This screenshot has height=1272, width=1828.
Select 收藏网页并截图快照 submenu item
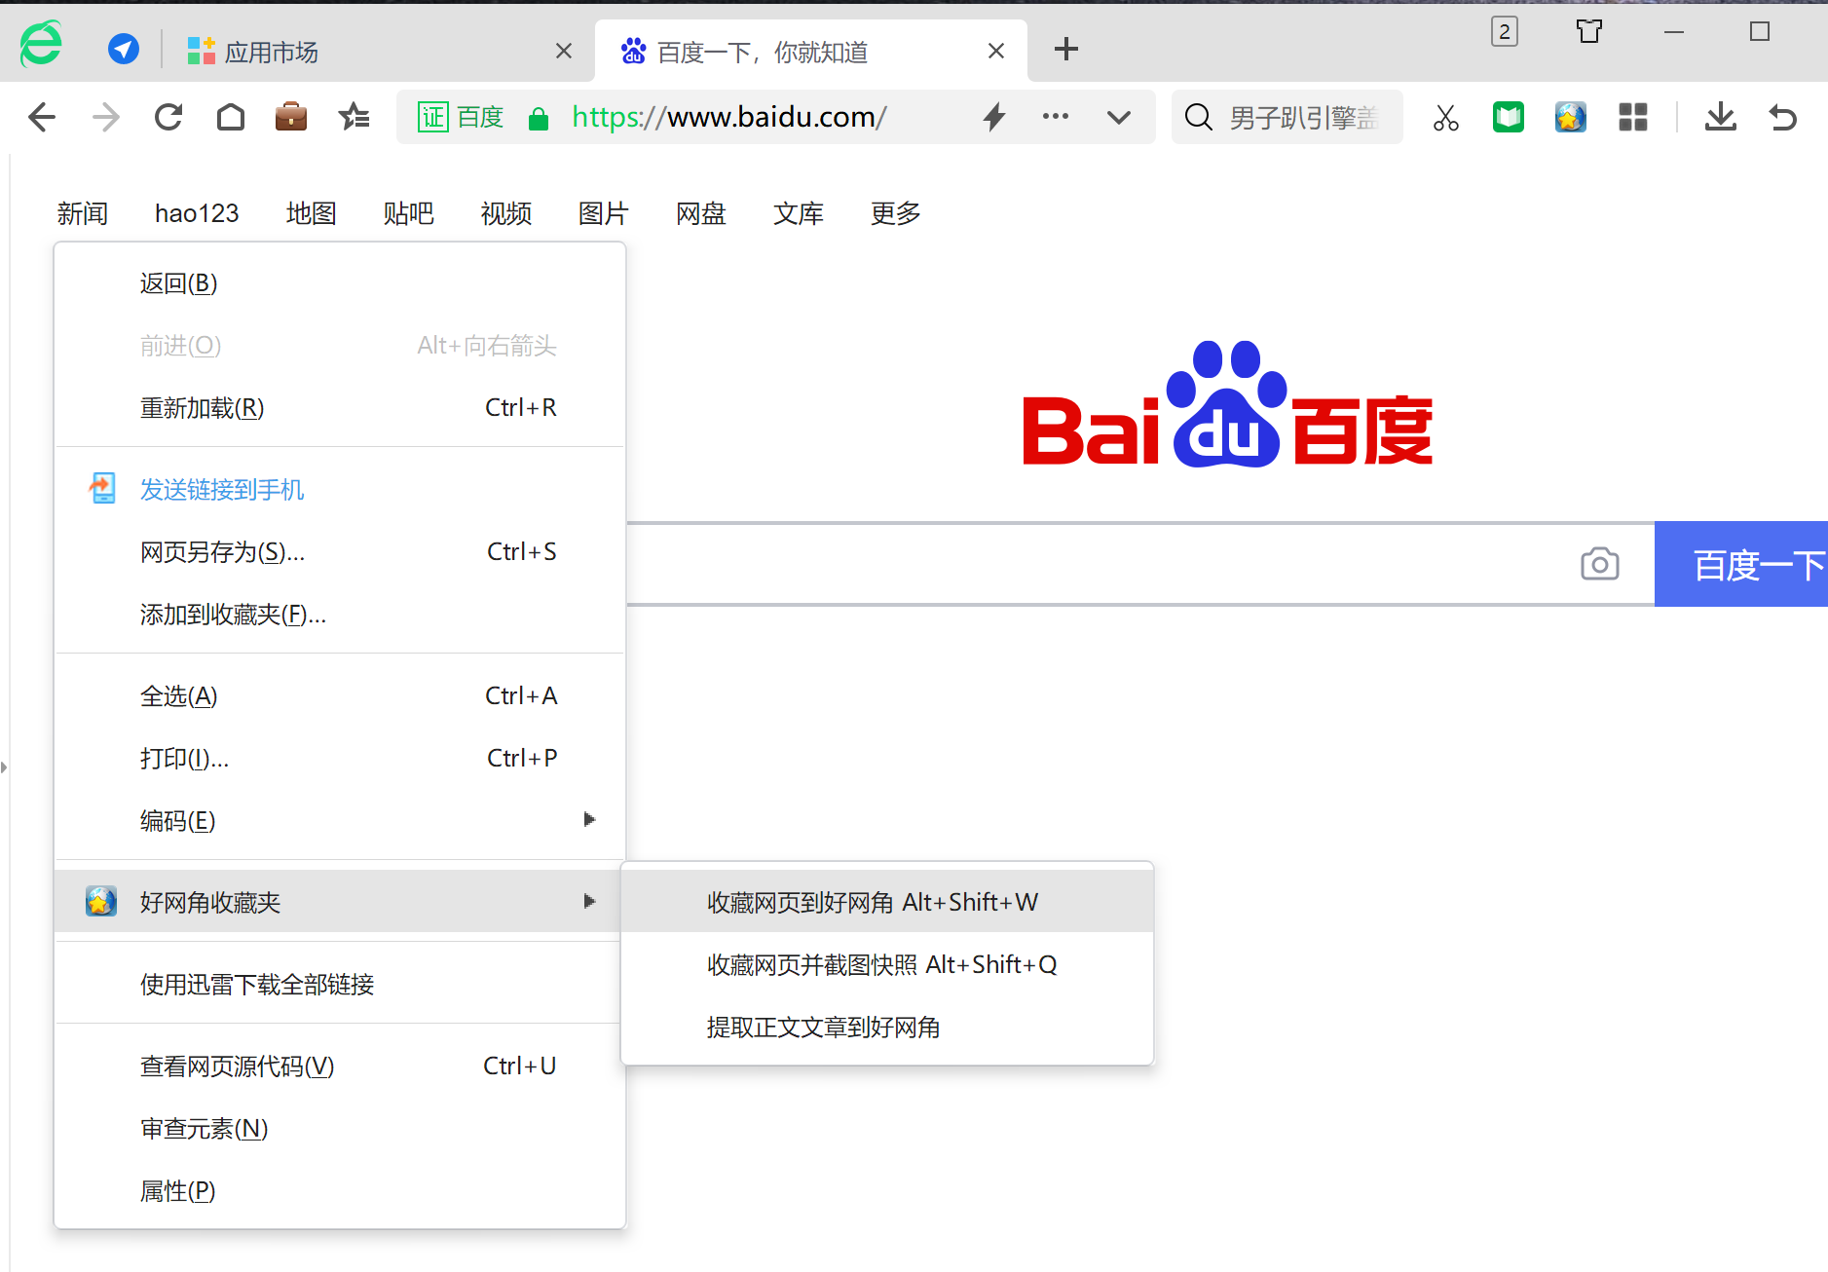point(887,964)
